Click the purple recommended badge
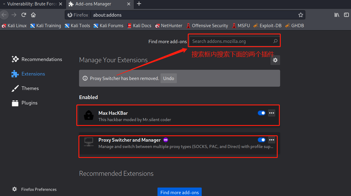351x196 pixels. [166, 140]
